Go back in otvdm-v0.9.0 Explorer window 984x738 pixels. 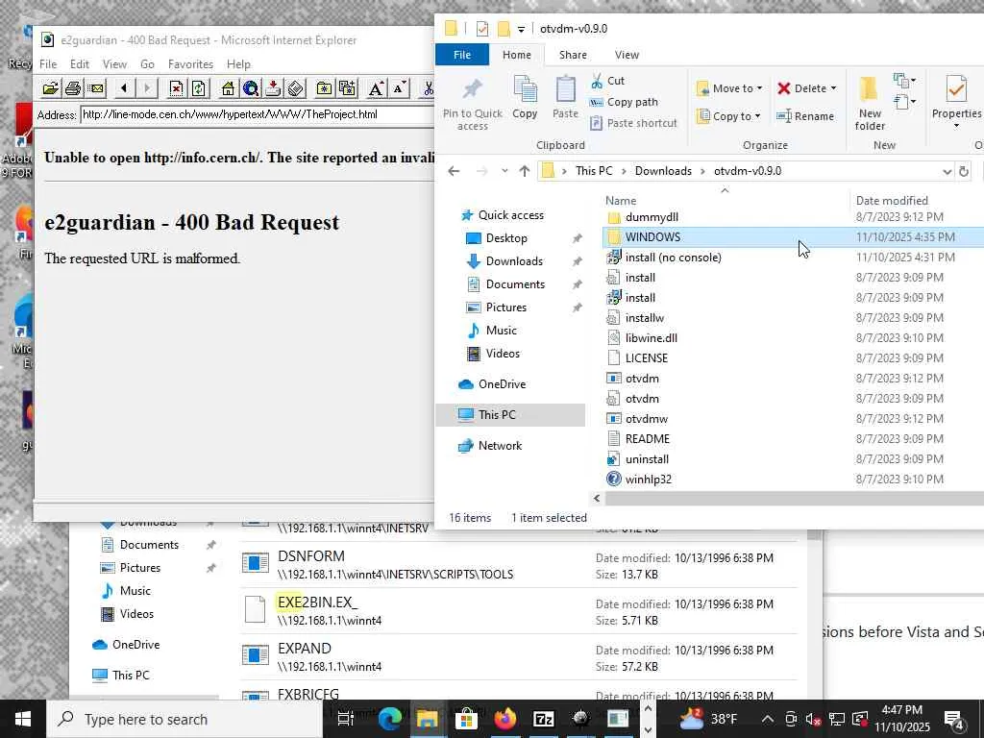[454, 171]
